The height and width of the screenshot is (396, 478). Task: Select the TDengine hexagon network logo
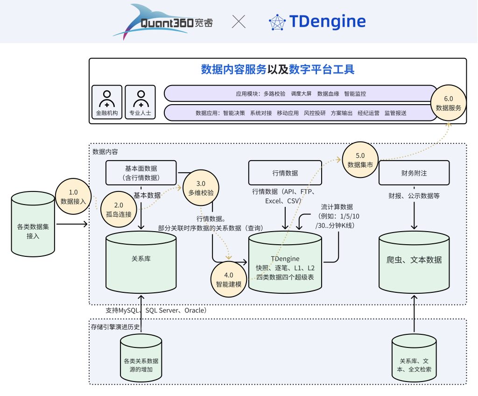[278, 21]
